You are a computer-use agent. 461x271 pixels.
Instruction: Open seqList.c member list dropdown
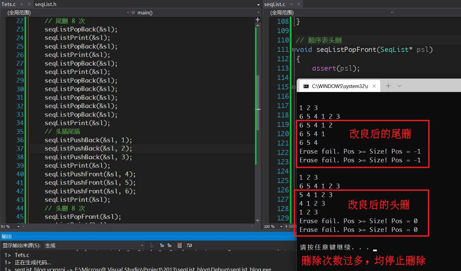pos(428,12)
